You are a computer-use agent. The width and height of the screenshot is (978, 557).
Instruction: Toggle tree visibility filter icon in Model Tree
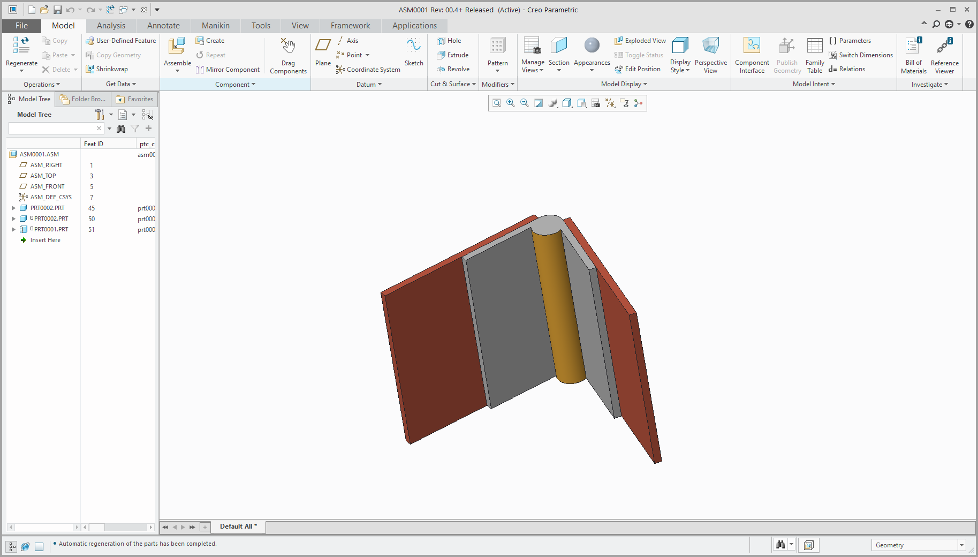tap(148, 115)
